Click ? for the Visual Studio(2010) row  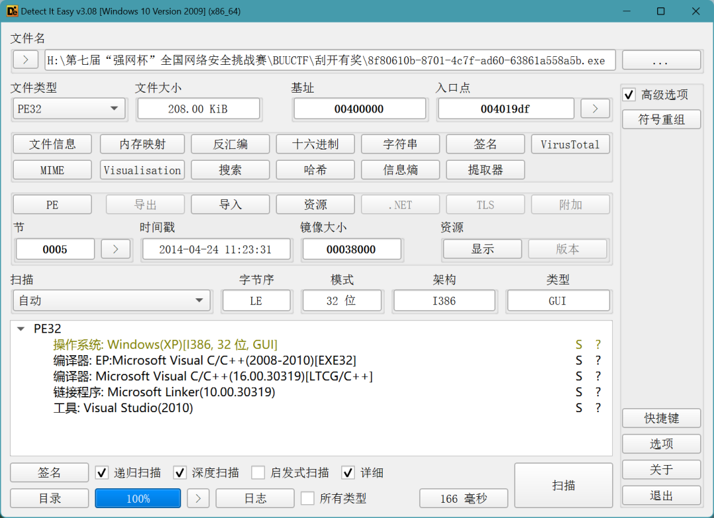[x=598, y=408]
